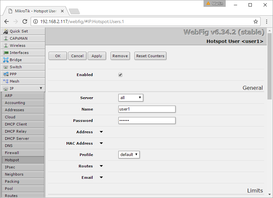Viewport: 273px width, 198px height.
Task: Click the Martin profile warning badge
Action: [x=215, y=4]
